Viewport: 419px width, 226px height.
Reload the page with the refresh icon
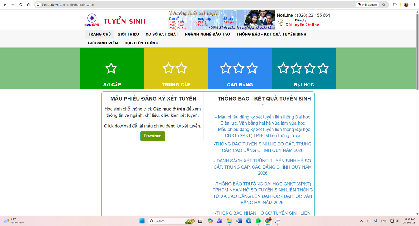click(x=21, y=5)
